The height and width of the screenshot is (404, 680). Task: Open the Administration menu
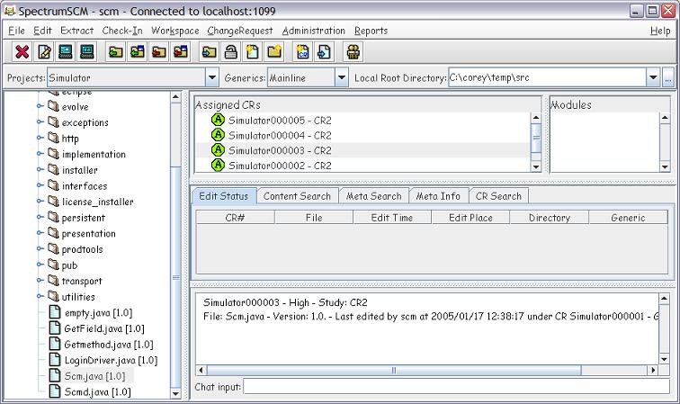tap(314, 31)
